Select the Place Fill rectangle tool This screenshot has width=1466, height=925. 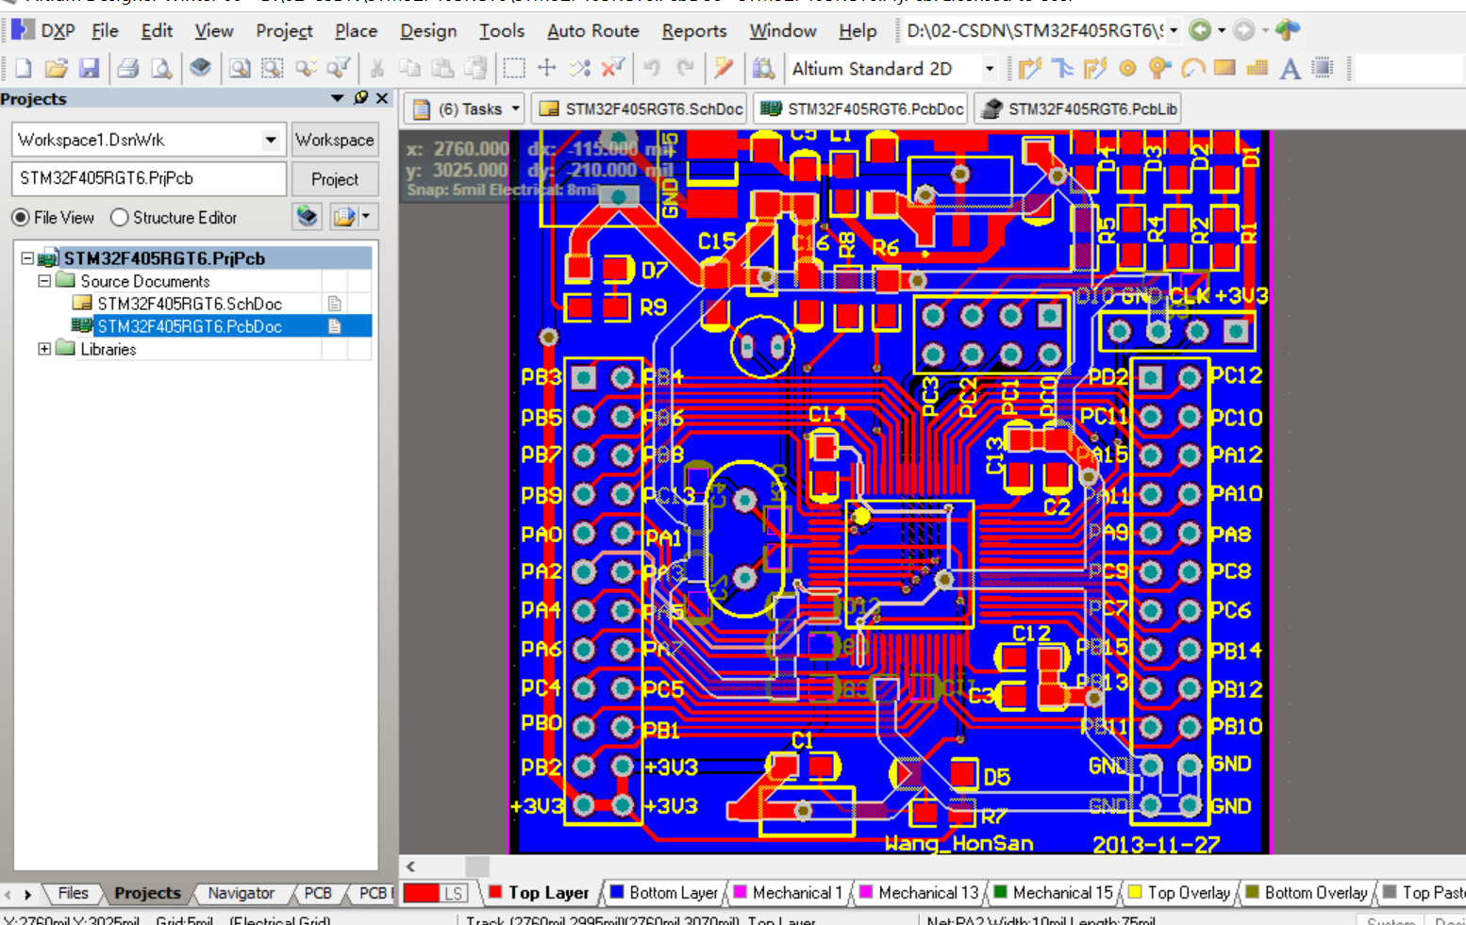1224,68
